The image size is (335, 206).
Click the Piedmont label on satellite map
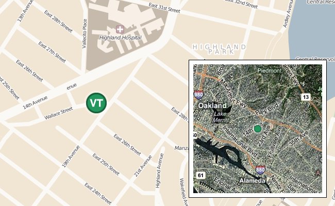[x=270, y=71]
